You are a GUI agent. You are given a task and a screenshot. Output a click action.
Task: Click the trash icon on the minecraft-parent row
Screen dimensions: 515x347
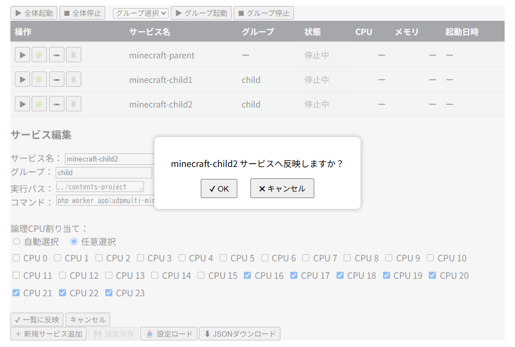coord(73,55)
